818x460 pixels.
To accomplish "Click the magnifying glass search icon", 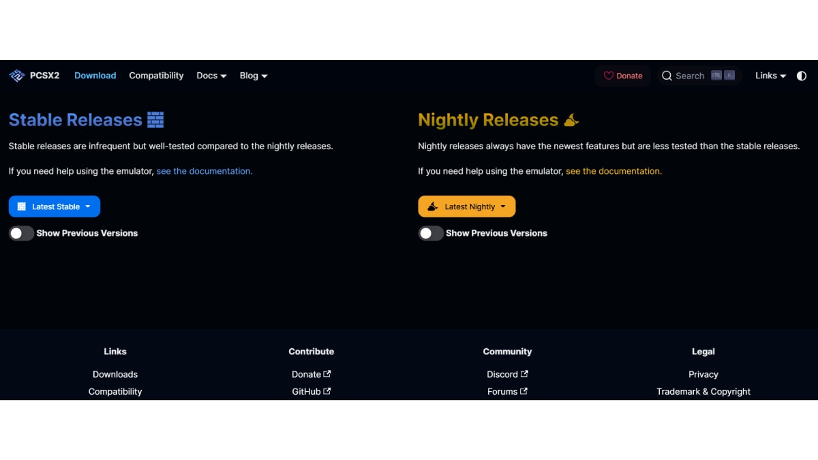I will coord(667,76).
